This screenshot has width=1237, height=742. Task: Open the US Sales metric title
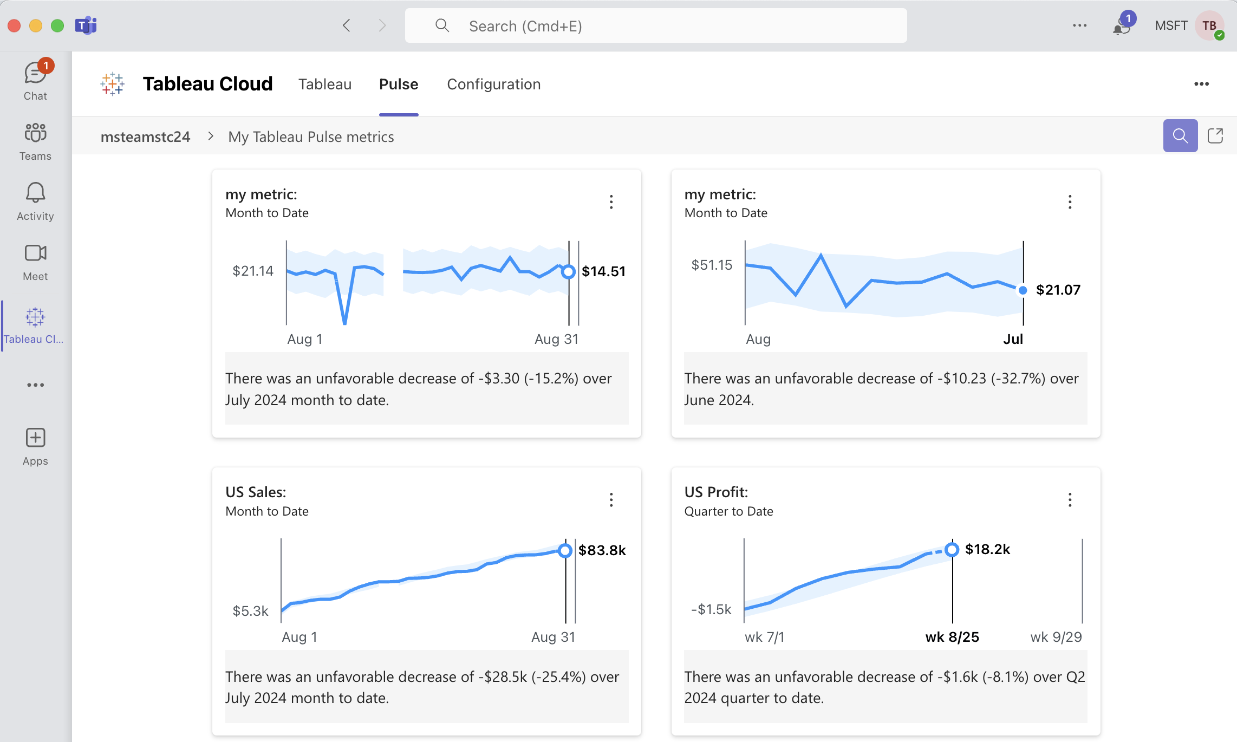(256, 492)
